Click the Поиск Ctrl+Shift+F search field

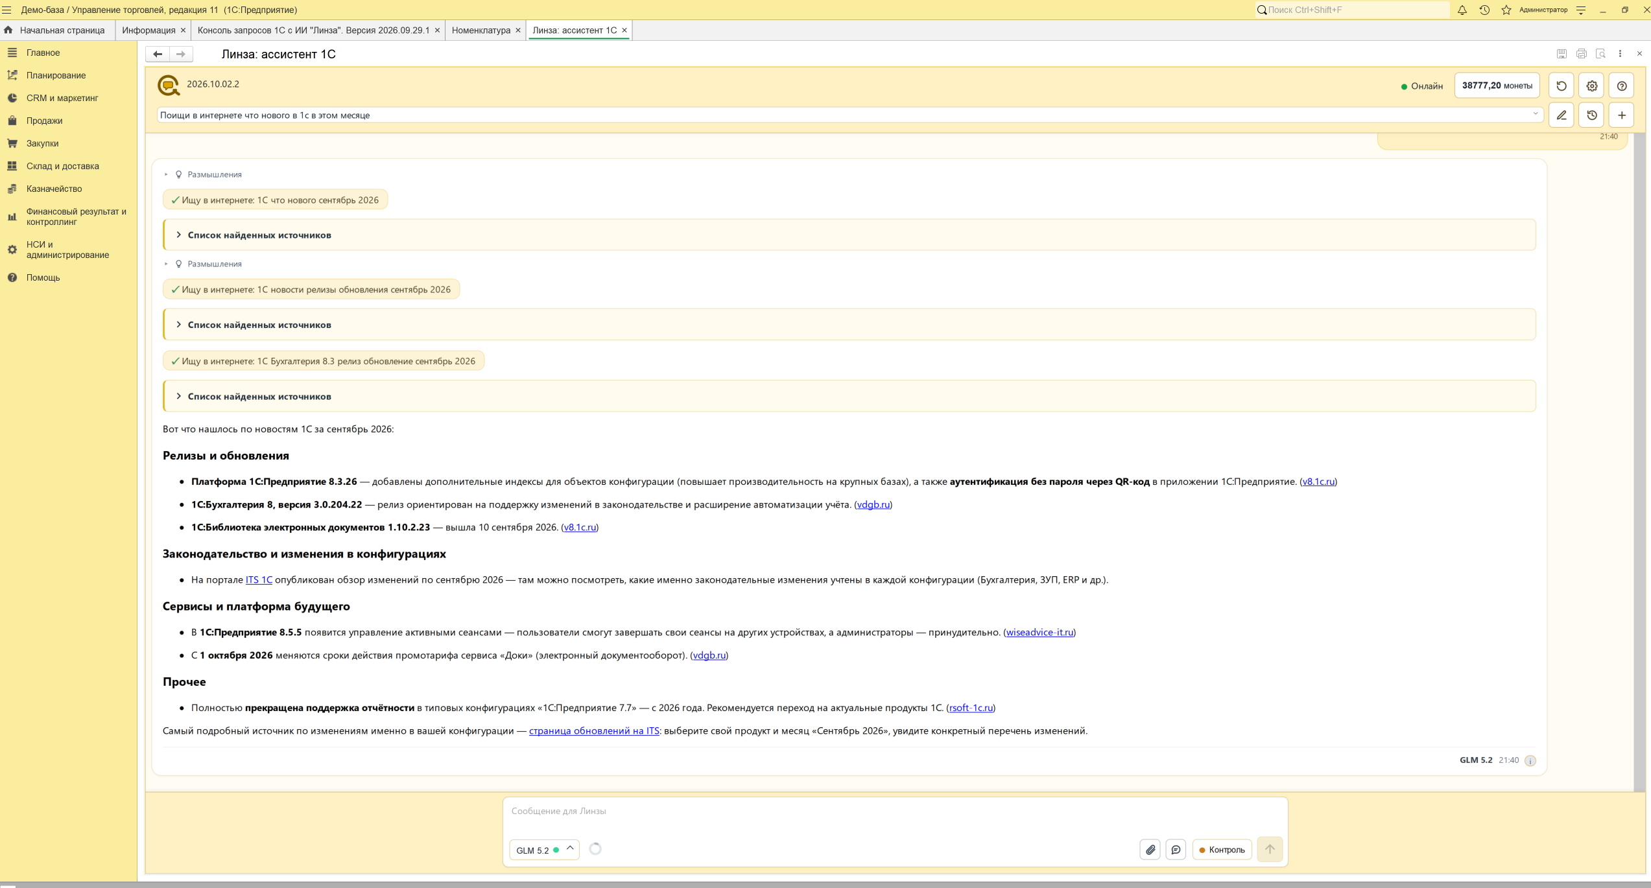1352,10
